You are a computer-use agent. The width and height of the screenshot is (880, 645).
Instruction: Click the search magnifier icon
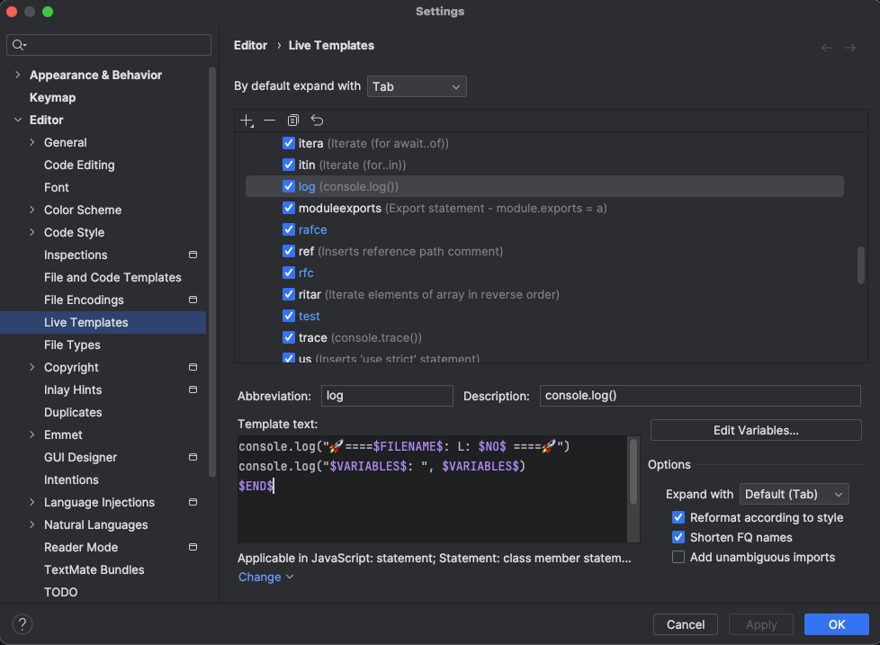(x=19, y=45)
